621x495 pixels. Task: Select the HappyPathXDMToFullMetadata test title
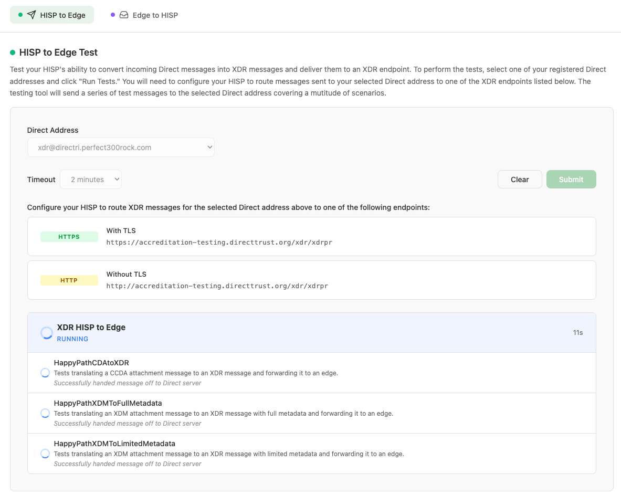108,403
